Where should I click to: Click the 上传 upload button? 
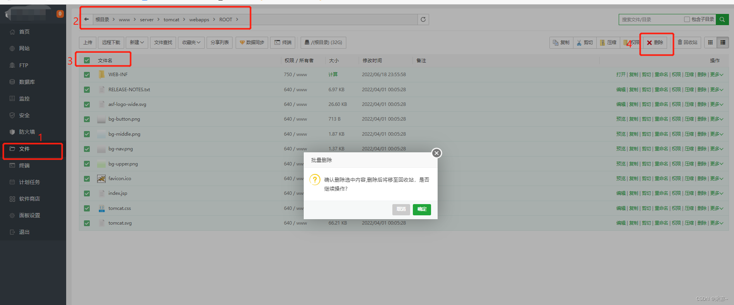(88, 43)
